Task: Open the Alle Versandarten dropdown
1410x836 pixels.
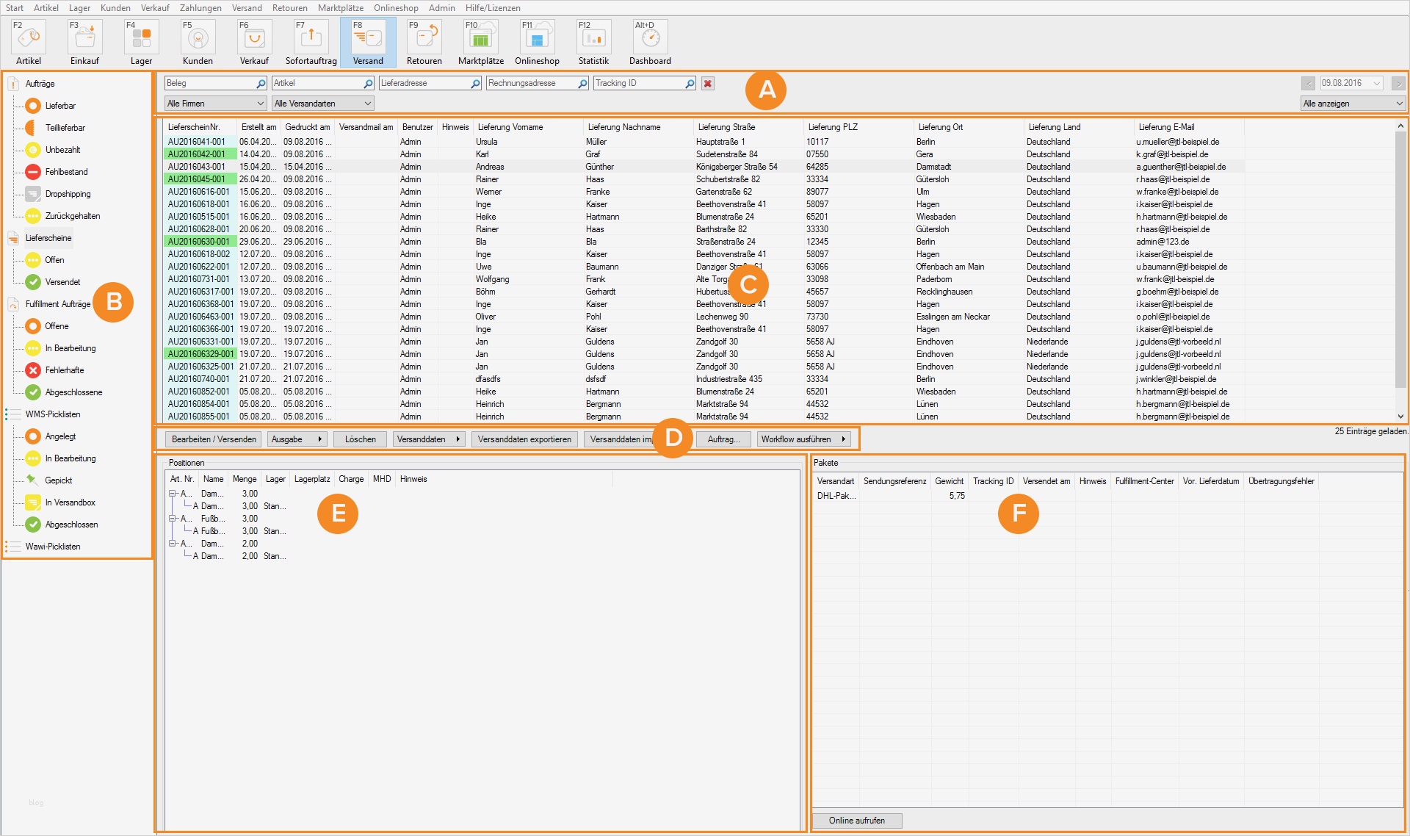Action: 322,104
